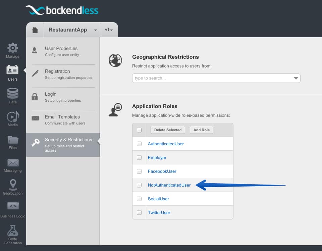
Task: Open the NotAuthenticatedUser role link
Action: (169, 185)
